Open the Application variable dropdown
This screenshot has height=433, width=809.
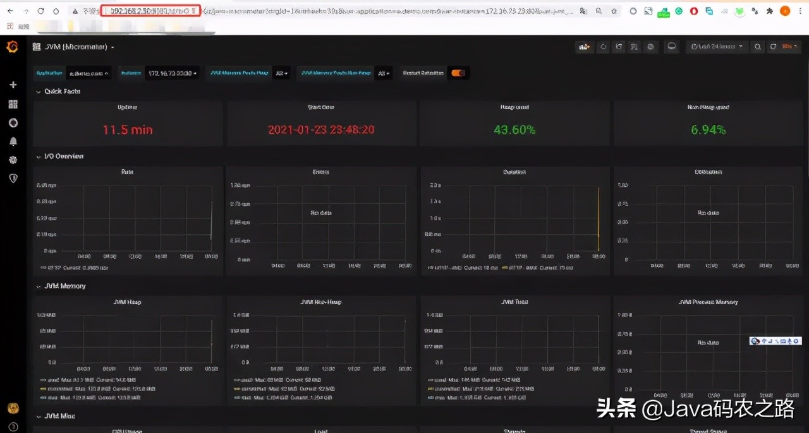pos(89,73)
